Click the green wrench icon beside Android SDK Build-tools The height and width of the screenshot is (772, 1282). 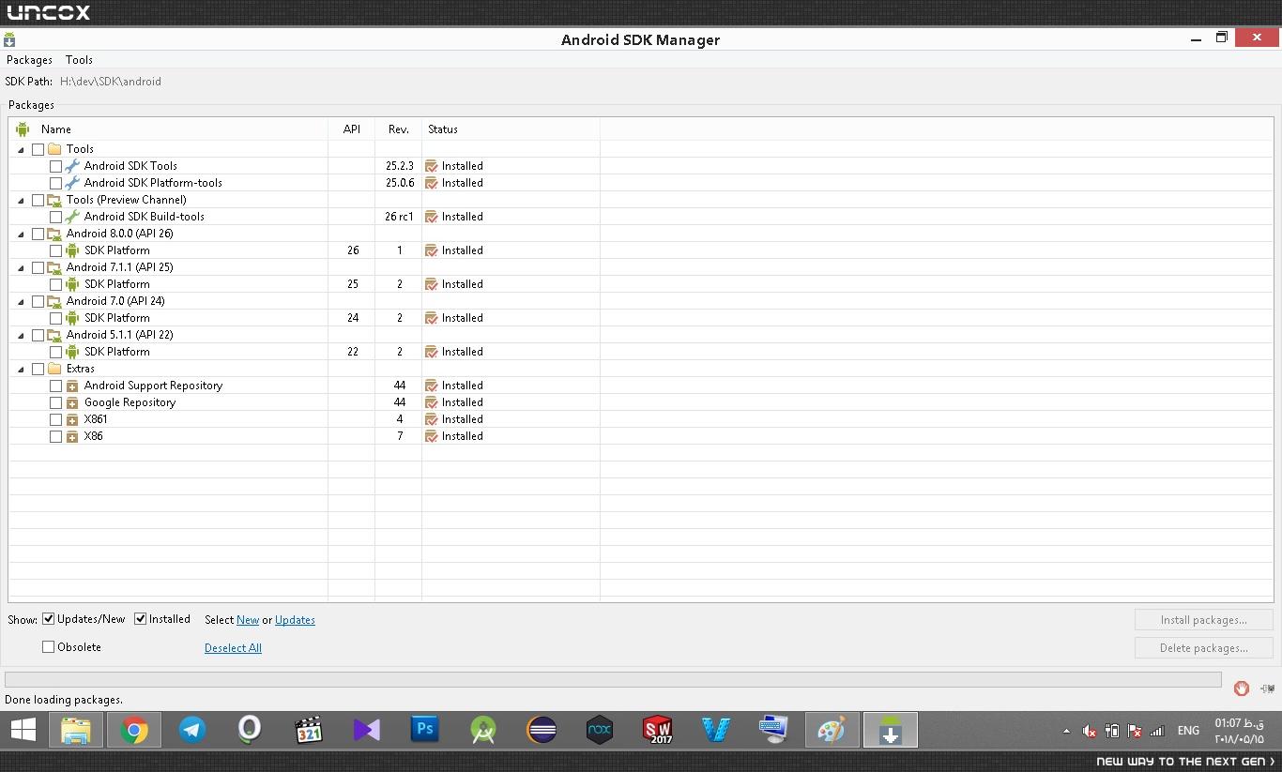(x=72, y=217)
